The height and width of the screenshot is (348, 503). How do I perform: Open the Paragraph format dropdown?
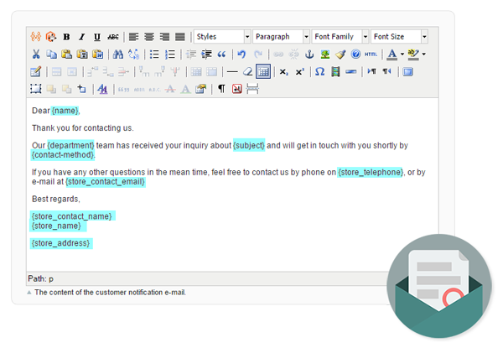(x=281, y=37)
